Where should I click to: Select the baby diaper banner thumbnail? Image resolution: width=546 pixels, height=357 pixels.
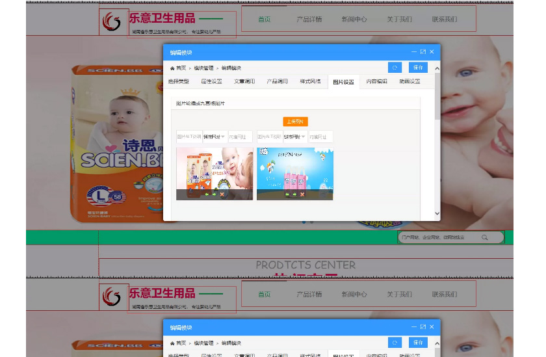(214, 174)
